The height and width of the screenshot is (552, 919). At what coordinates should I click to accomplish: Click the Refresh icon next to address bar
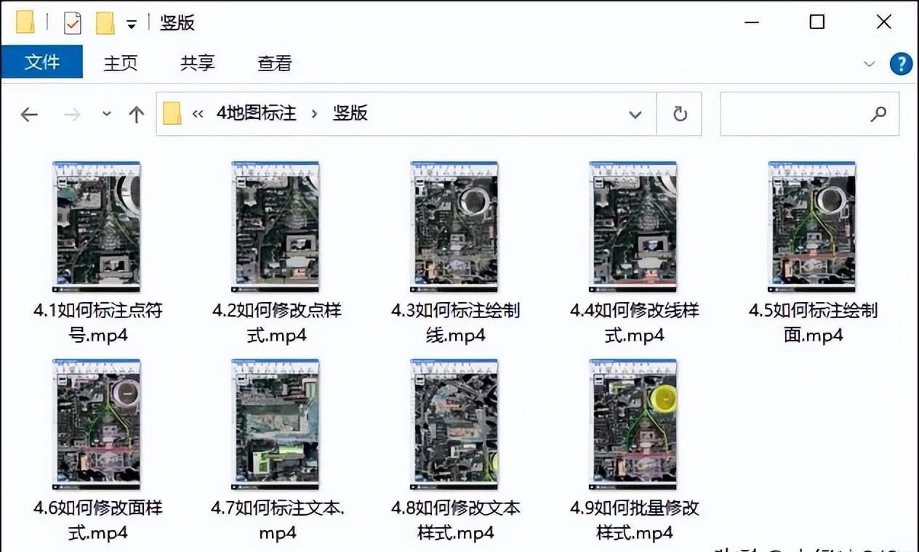[679, 114]
